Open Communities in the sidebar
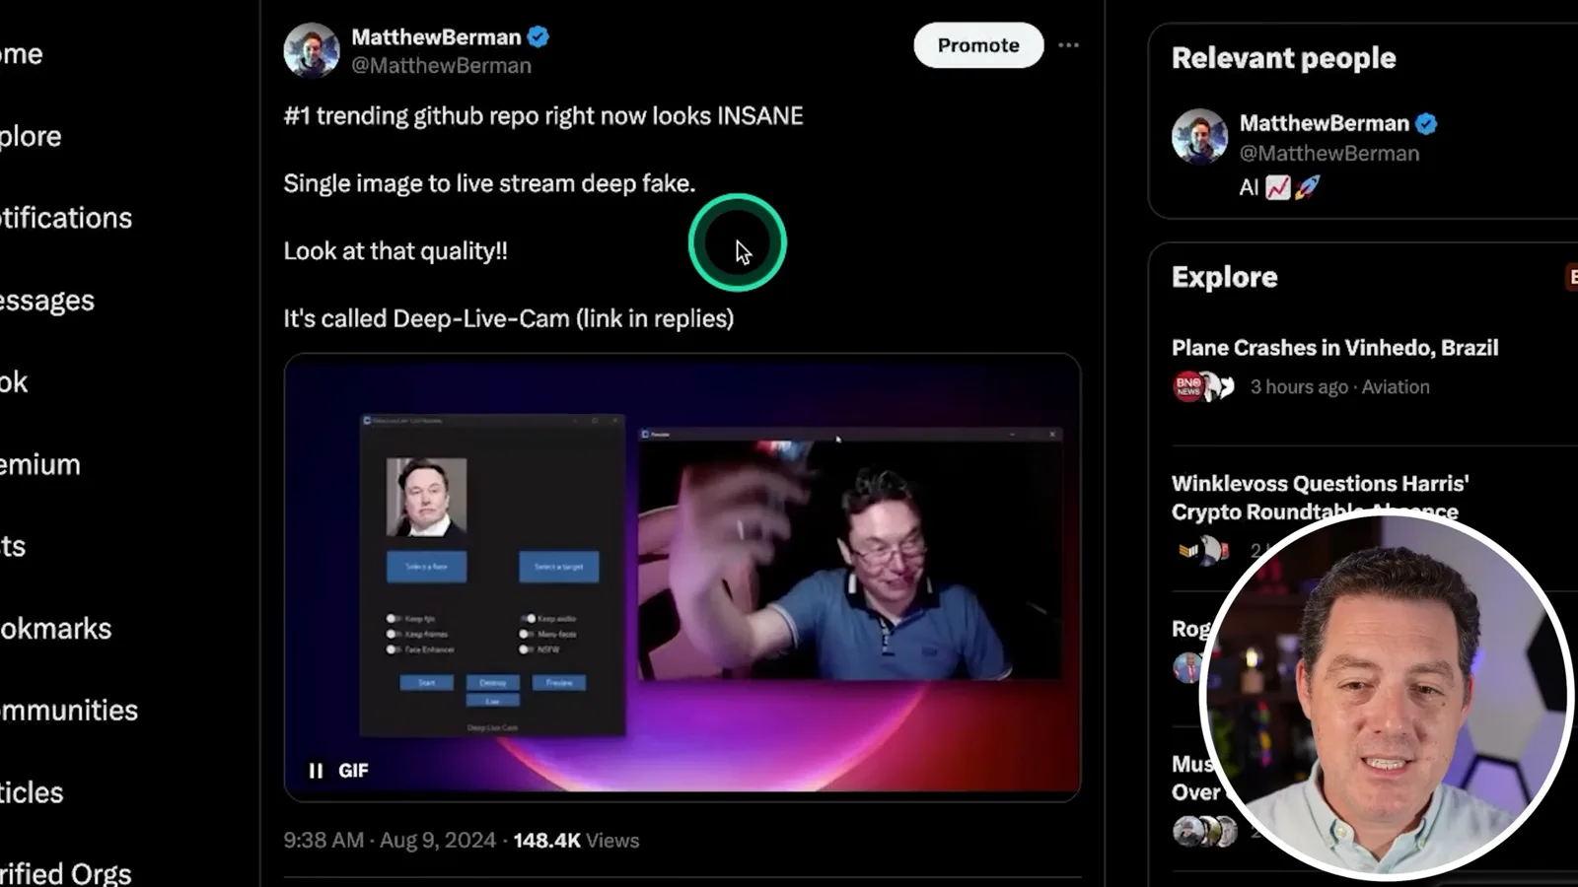Screen dimensions: 1578x887 point(68,711)
